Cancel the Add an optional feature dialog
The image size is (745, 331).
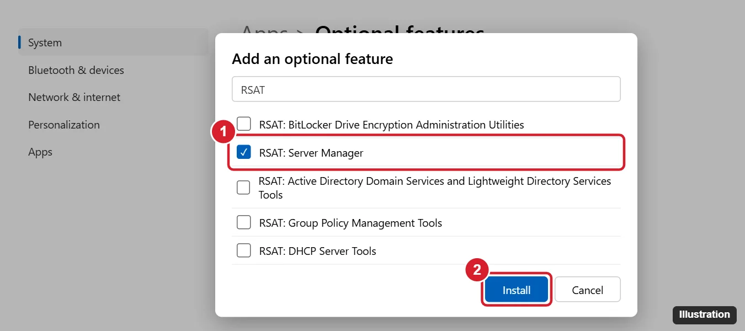coord(588,290)
